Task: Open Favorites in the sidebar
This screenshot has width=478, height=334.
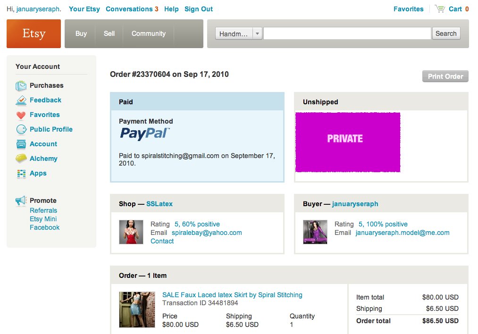Action: pos(45,115)
